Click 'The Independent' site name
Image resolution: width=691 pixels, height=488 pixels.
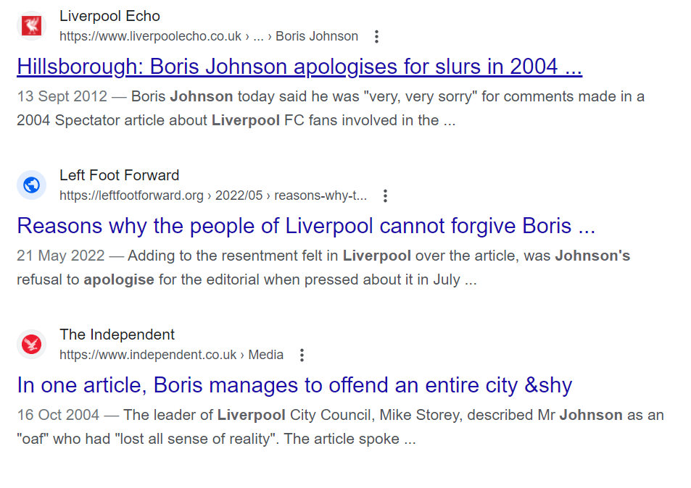click(117, 335)
